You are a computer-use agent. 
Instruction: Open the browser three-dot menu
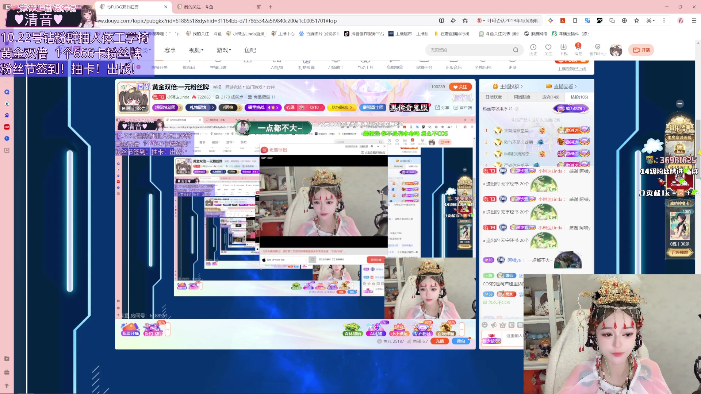click(x=664, y=21)
